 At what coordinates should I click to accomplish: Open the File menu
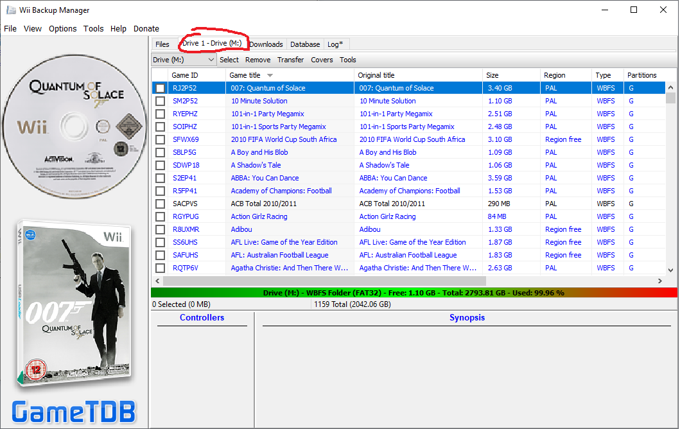[10, 29]
